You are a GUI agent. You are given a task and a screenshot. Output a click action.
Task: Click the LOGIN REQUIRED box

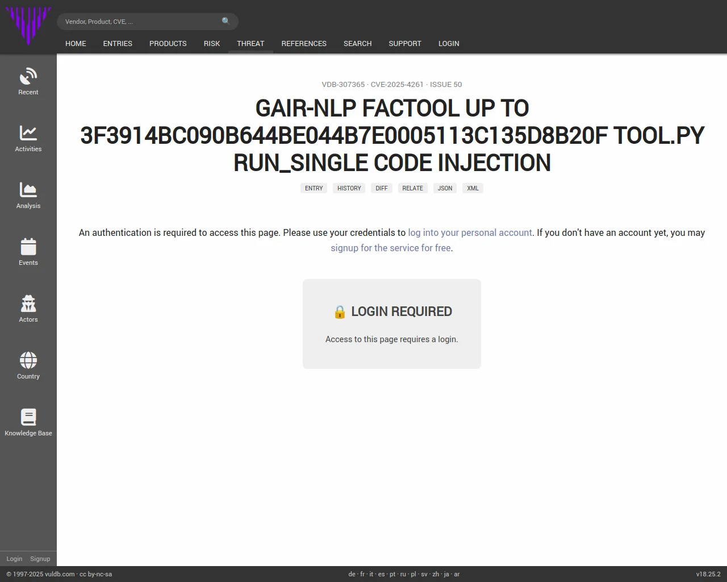[392, 324]
